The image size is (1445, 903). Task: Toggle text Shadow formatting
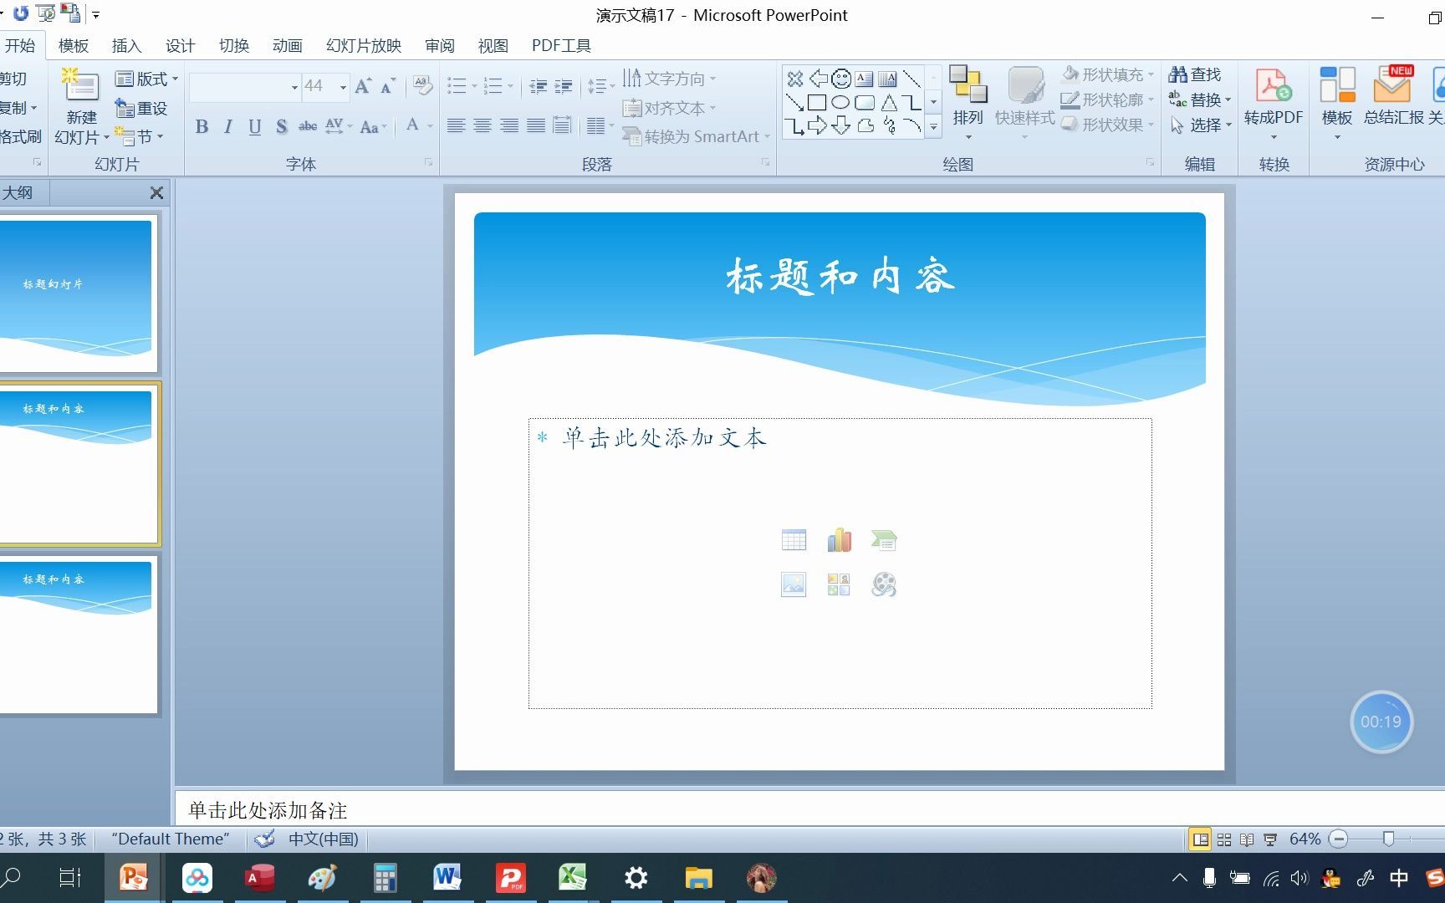pyautogui.click(x=282, y=127)
